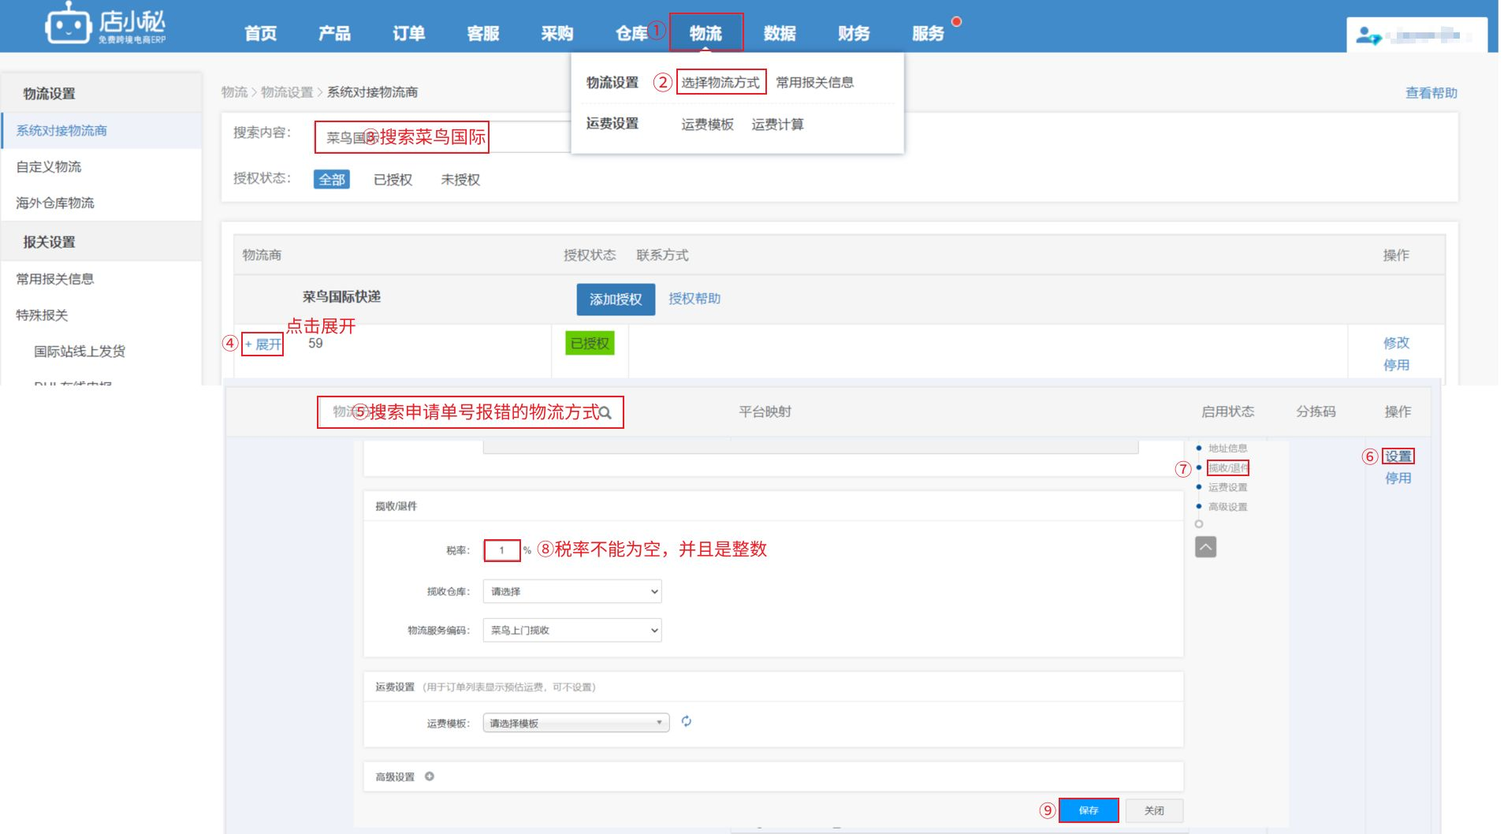
Task: Open the 采购 menu
Action: 557,33
